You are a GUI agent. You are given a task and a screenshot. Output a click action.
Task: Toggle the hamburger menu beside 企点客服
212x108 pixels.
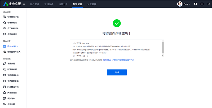click(24, 4)
